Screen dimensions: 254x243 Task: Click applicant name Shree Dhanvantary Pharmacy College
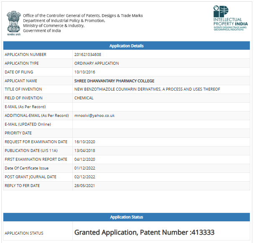(x=114, y=81)
